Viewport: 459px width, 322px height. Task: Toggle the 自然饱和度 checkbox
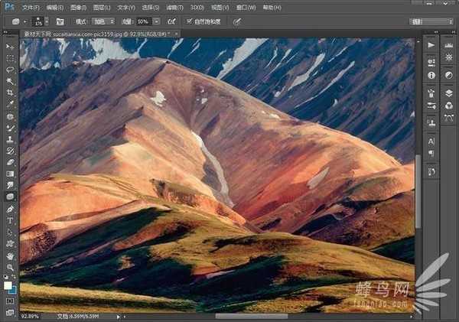190,21
